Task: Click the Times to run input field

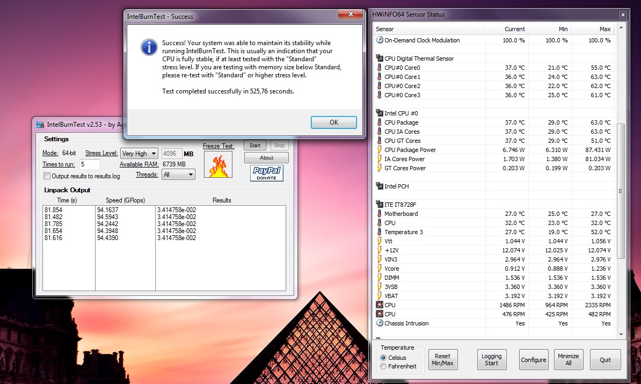Action: tap(90, 164)
